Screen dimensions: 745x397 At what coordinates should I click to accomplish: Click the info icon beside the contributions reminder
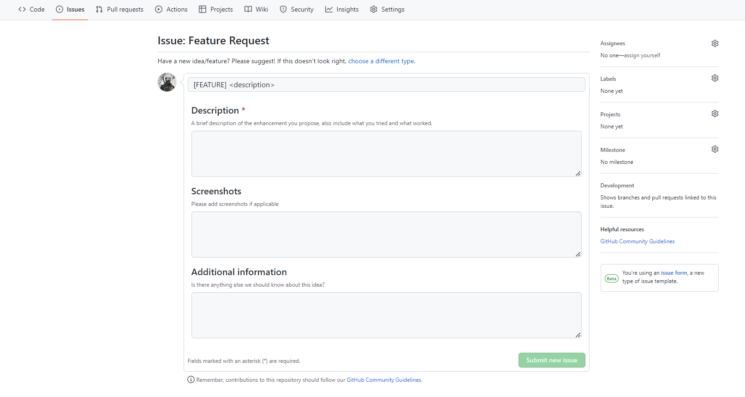[x=191, y=379]
